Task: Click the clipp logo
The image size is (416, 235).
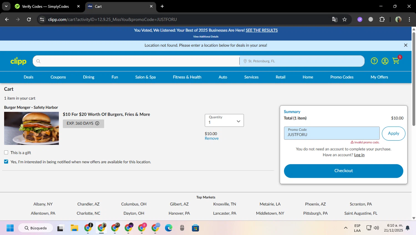Action: click(x=18, y=61)
